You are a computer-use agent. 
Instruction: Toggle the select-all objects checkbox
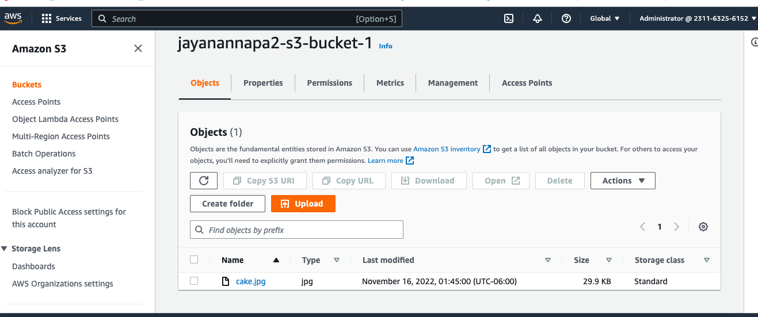coord(194,259)
